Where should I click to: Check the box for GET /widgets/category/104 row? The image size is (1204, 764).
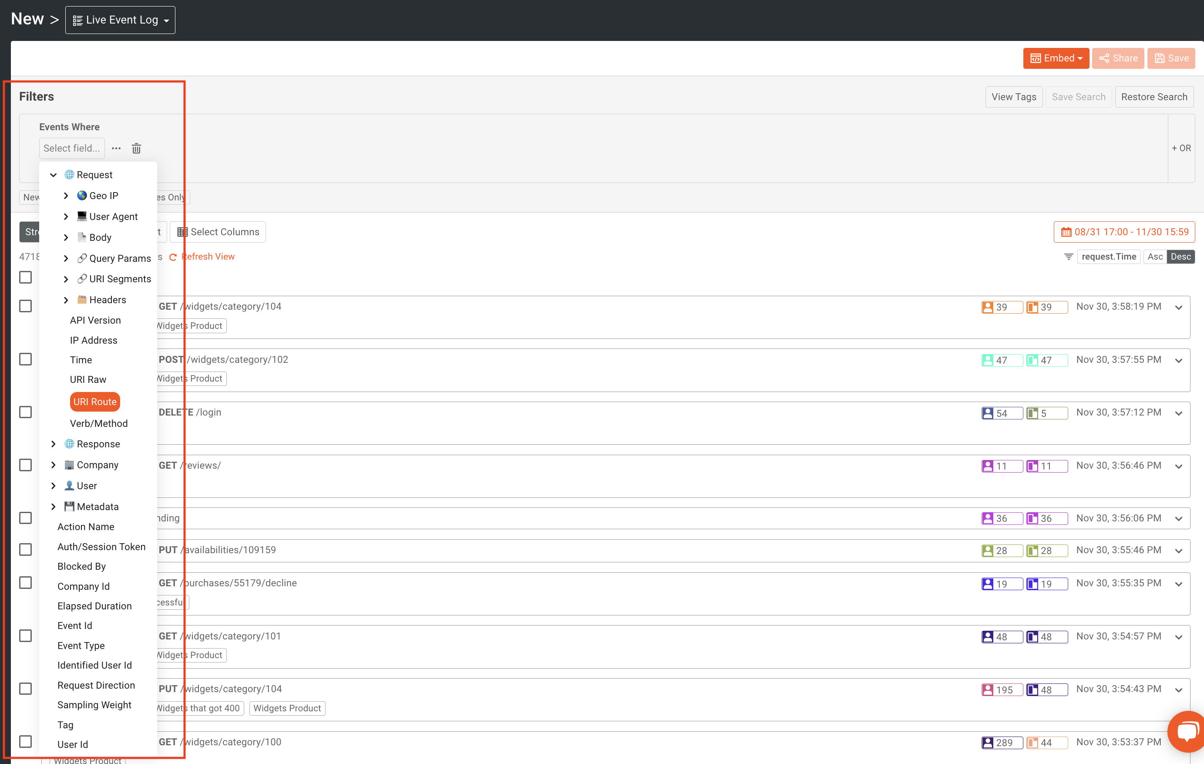point(26,306)
